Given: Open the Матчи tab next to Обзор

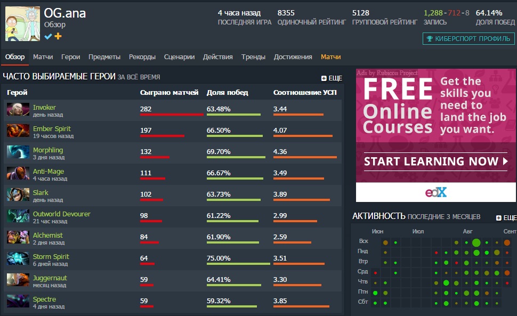Looking at the screenshot, I should tap(43, 56).
